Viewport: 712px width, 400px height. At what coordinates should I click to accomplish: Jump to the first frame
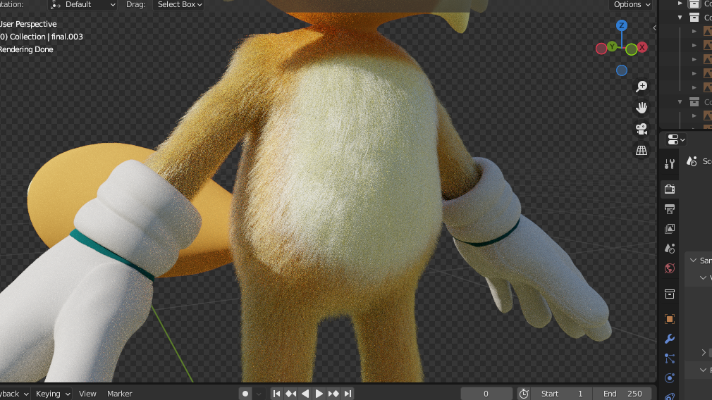(x=276, y=394)
